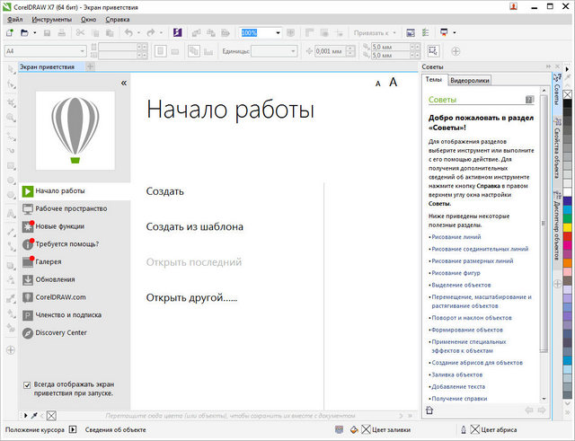Open the Инструменты menu
The image size is (575, 441).
click(x=50, y=19)
